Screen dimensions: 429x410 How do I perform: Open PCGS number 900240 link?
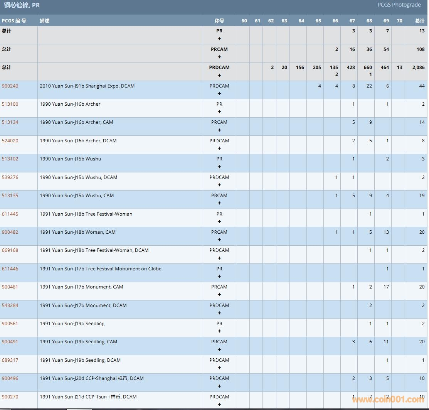[10, 86]
